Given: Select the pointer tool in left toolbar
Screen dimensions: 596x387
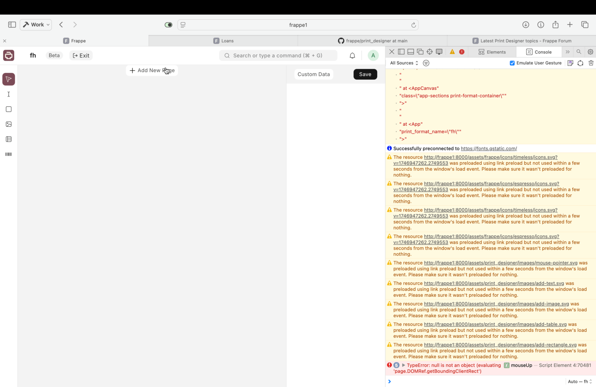Looking at the screenshot, I should click(x=9, y=79).
